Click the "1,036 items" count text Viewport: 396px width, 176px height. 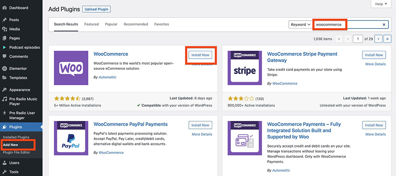(x=323, y=39)
